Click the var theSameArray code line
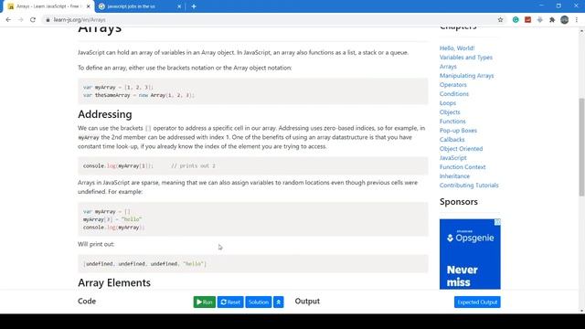This screenshot has height=329, width=585. 139,95
